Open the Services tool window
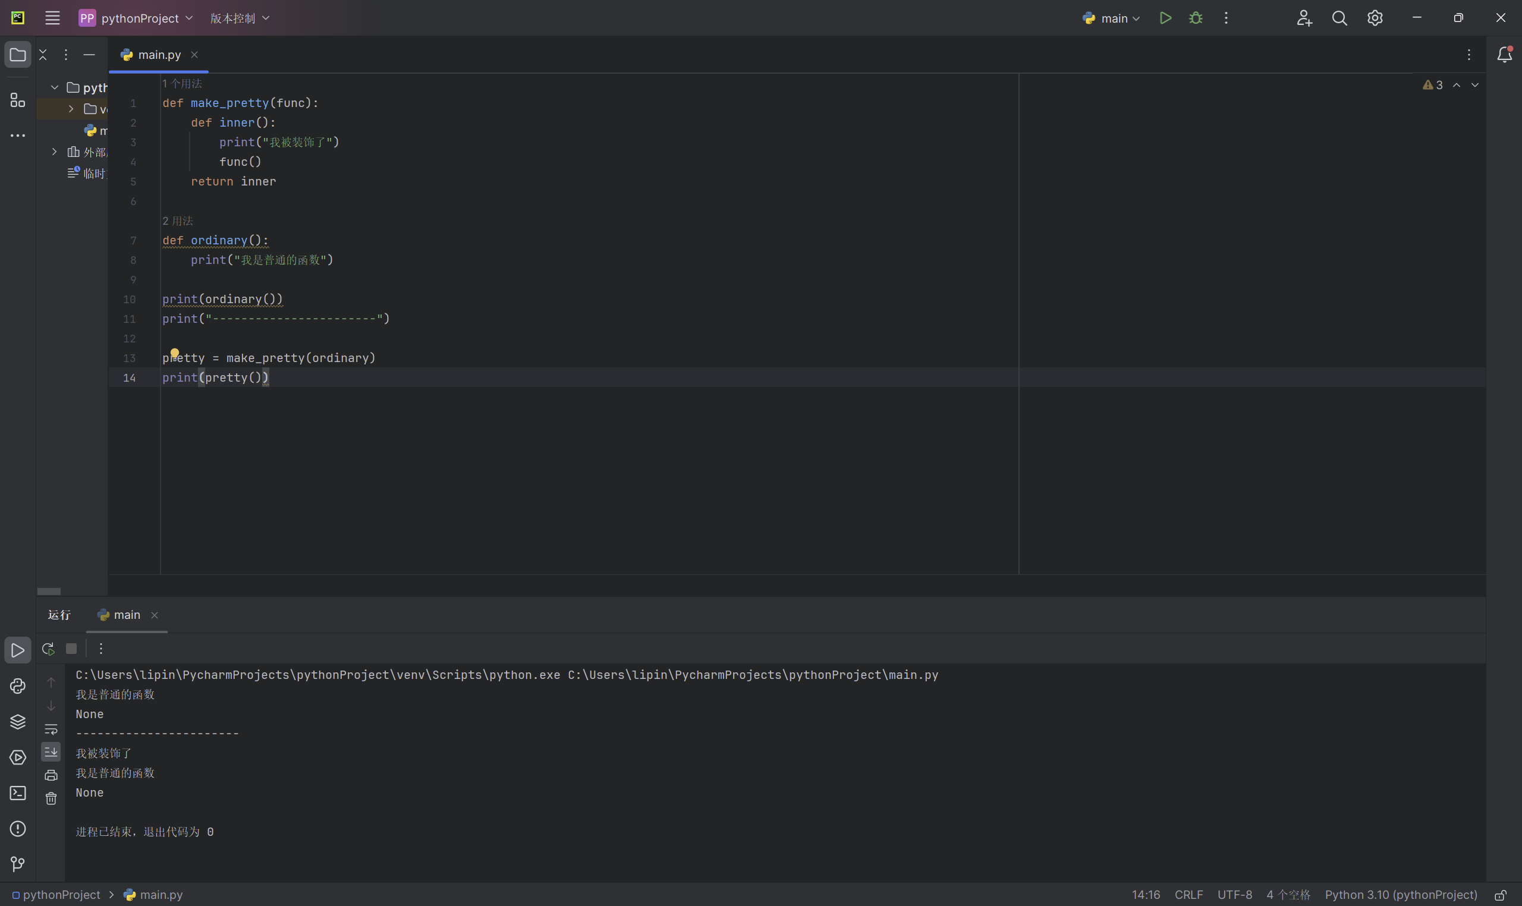The image size is (1522, 906). (x=18, y=757)
